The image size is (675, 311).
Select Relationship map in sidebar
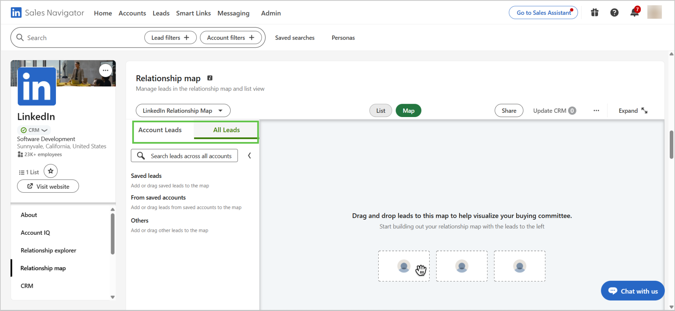click(43, 268)
